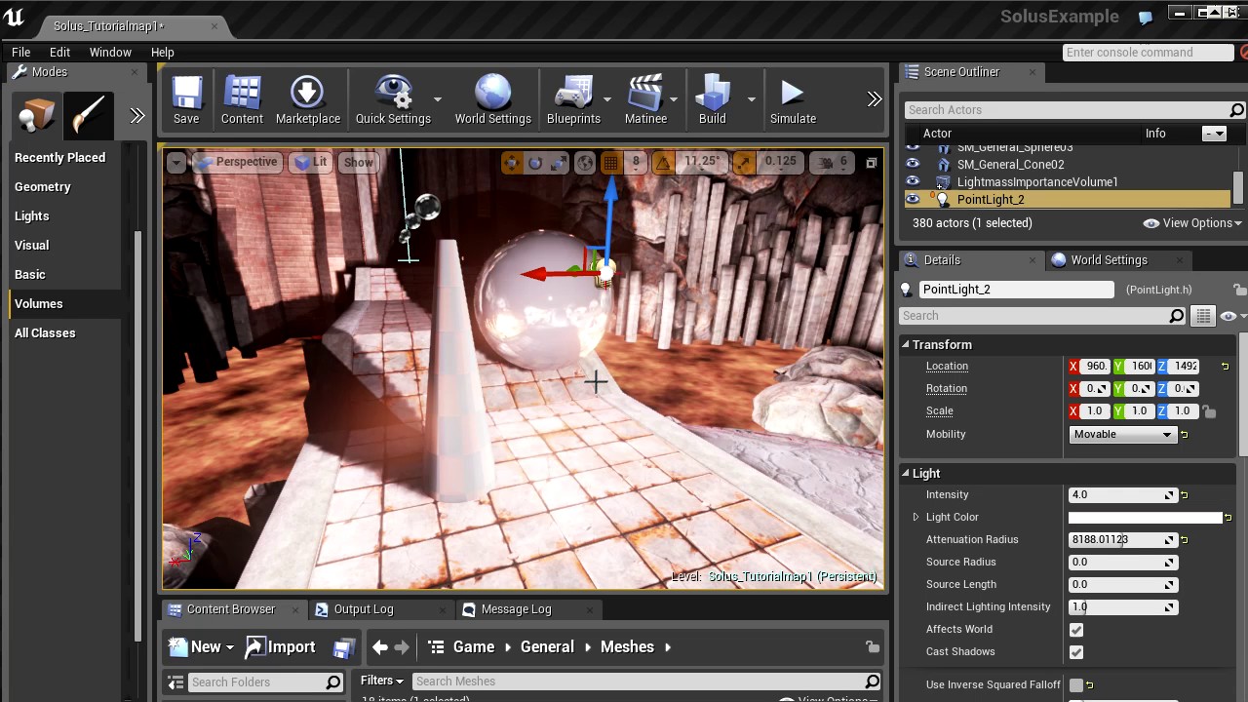Open Perspective view mode menu
The width and height of the screenshot is (1248, 702).
pyautogui.click(x=237, y=162)
